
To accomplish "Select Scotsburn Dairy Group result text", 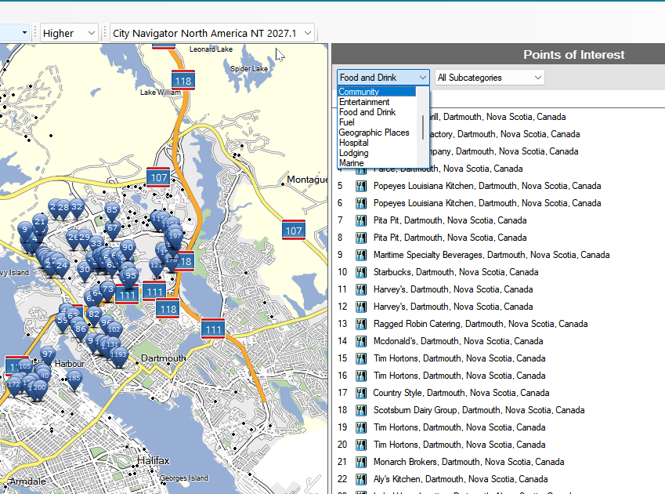I will [479, 410].
